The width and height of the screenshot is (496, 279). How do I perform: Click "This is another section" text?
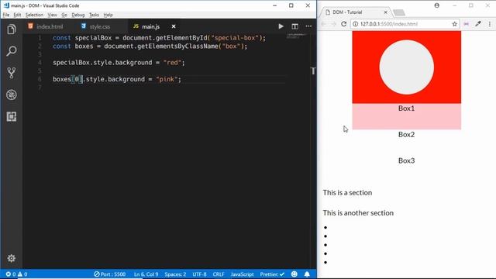(x=358, y=213)
